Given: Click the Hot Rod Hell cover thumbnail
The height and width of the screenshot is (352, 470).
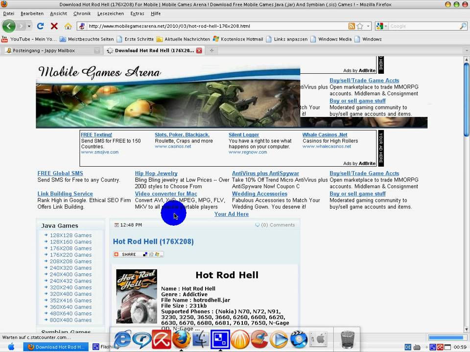Looking at the screenshot, I should coord(137,296).
